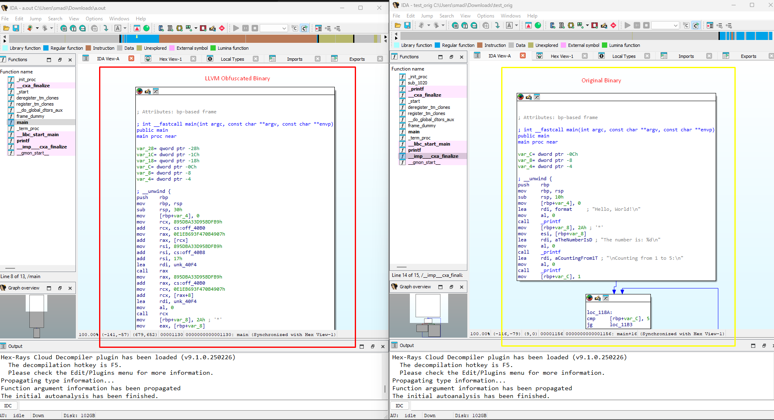This screenshot has height=420, width=774.
Task: Click the pencil edit icon in a.out toolbar
Action: click(212, 28)
